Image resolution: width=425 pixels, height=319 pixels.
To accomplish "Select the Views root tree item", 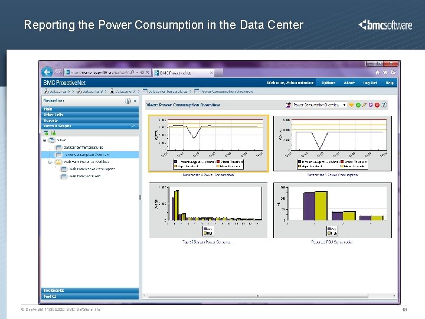I will (x=61, y=140).
